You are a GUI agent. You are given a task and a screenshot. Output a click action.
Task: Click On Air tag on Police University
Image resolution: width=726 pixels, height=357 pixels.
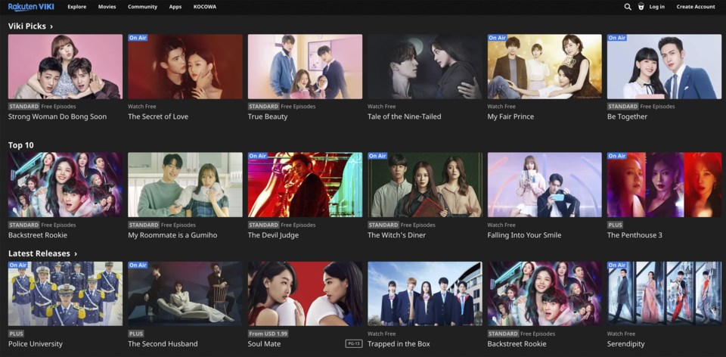18,265
